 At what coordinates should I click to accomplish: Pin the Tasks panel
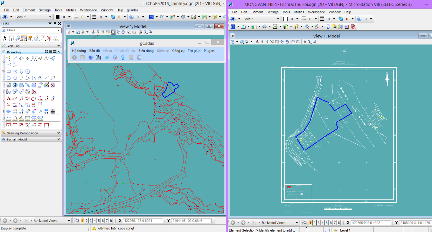pos(55,23)
